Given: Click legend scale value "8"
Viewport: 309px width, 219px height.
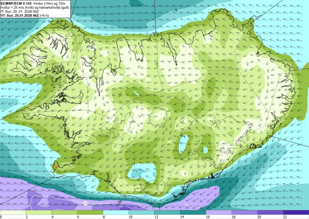Looking at the screenshot, I should [x=104, y=217].
